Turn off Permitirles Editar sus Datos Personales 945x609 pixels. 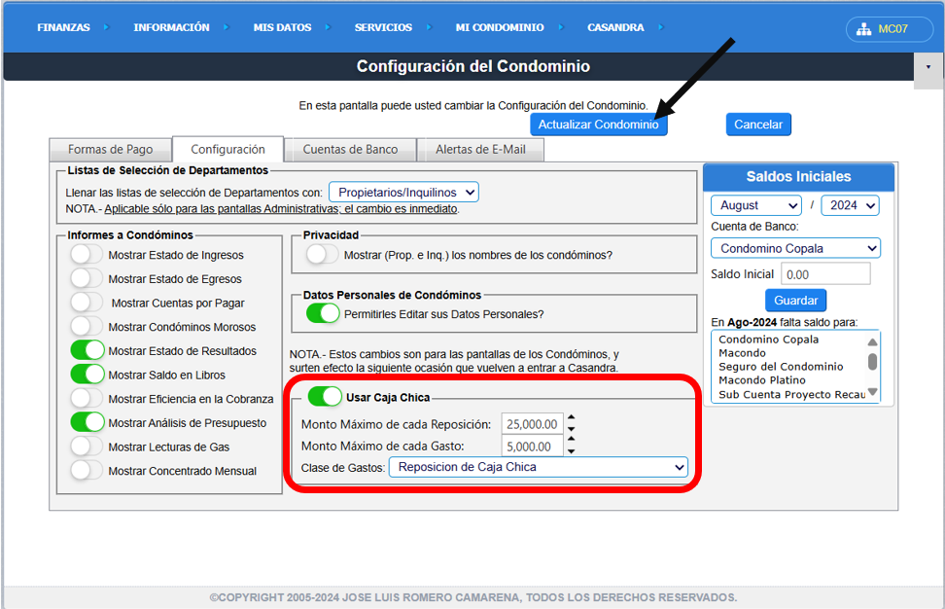pos(323,314)
